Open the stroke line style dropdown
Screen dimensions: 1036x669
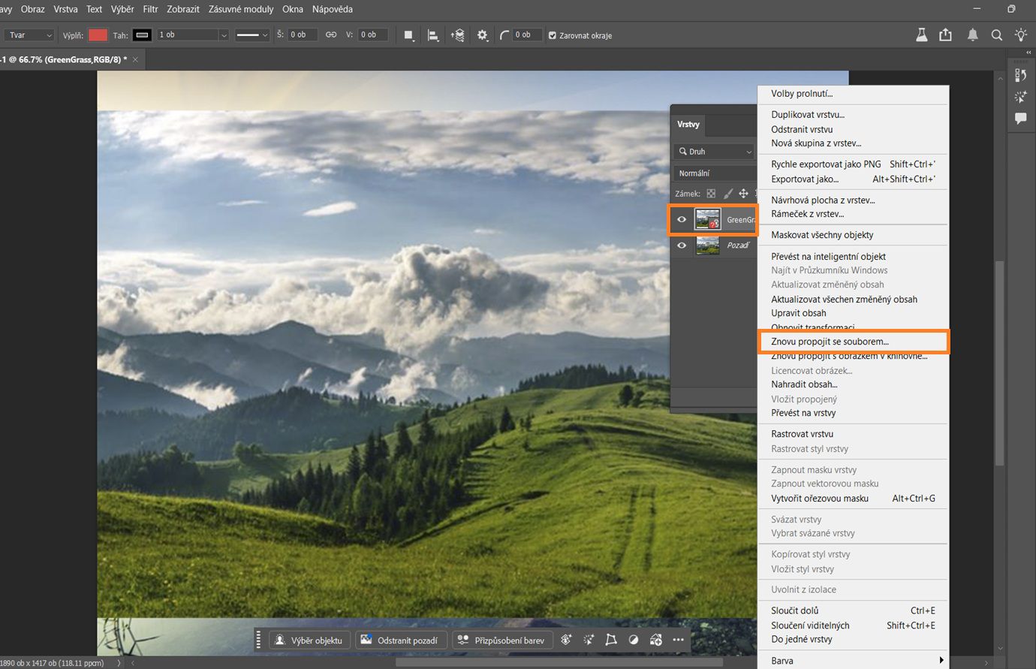click(251, 35)
